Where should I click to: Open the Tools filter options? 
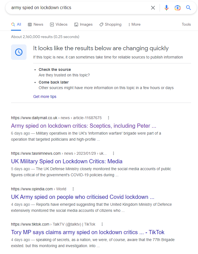coord(186,25)
